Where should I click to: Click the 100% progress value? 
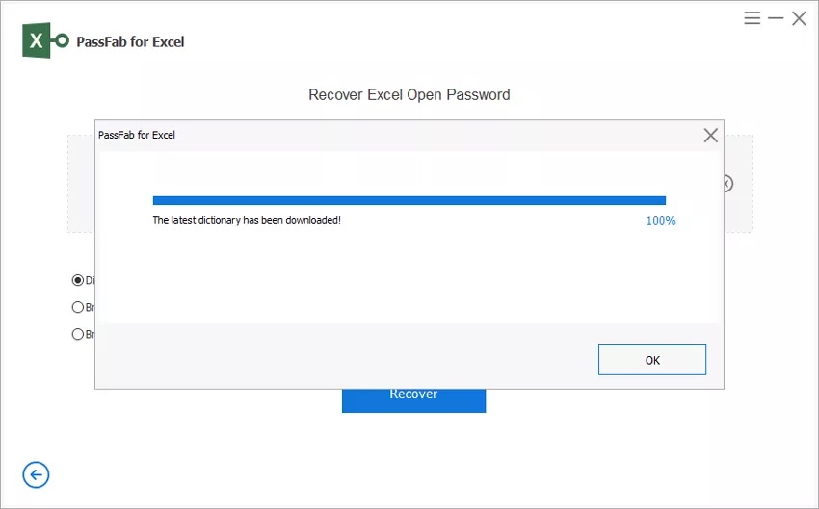click(661, 221)
